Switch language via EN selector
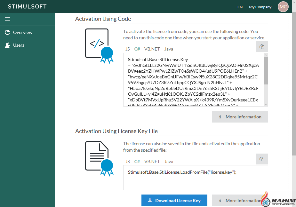This screenshot has width=296, height=207. click(x=240, y=7)
